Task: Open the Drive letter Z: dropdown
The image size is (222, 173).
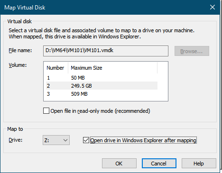Action: [56, 140]
